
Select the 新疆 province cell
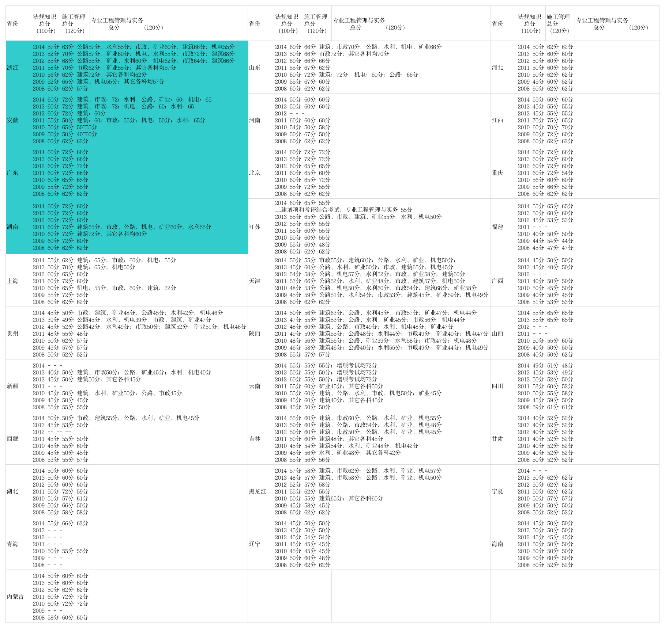[x=19, y=386]
